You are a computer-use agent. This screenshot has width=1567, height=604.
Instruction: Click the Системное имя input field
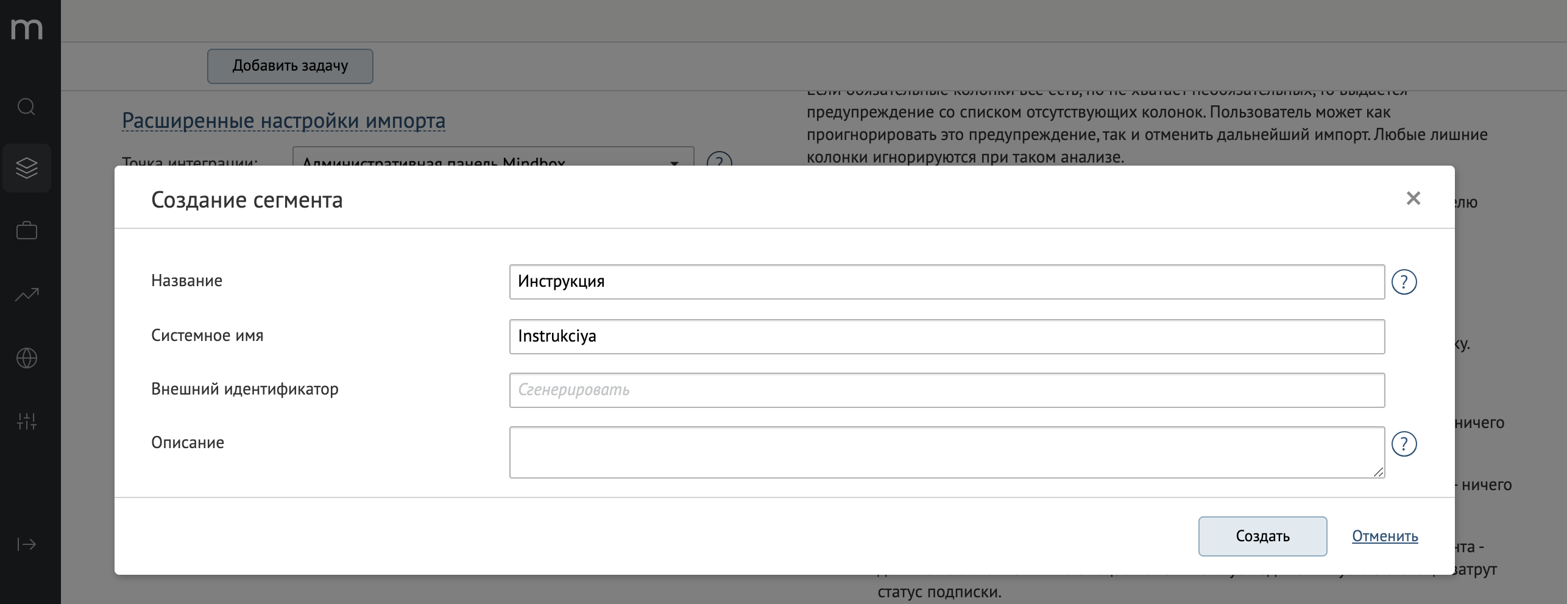pyautogui.click(x=947, y=337)
